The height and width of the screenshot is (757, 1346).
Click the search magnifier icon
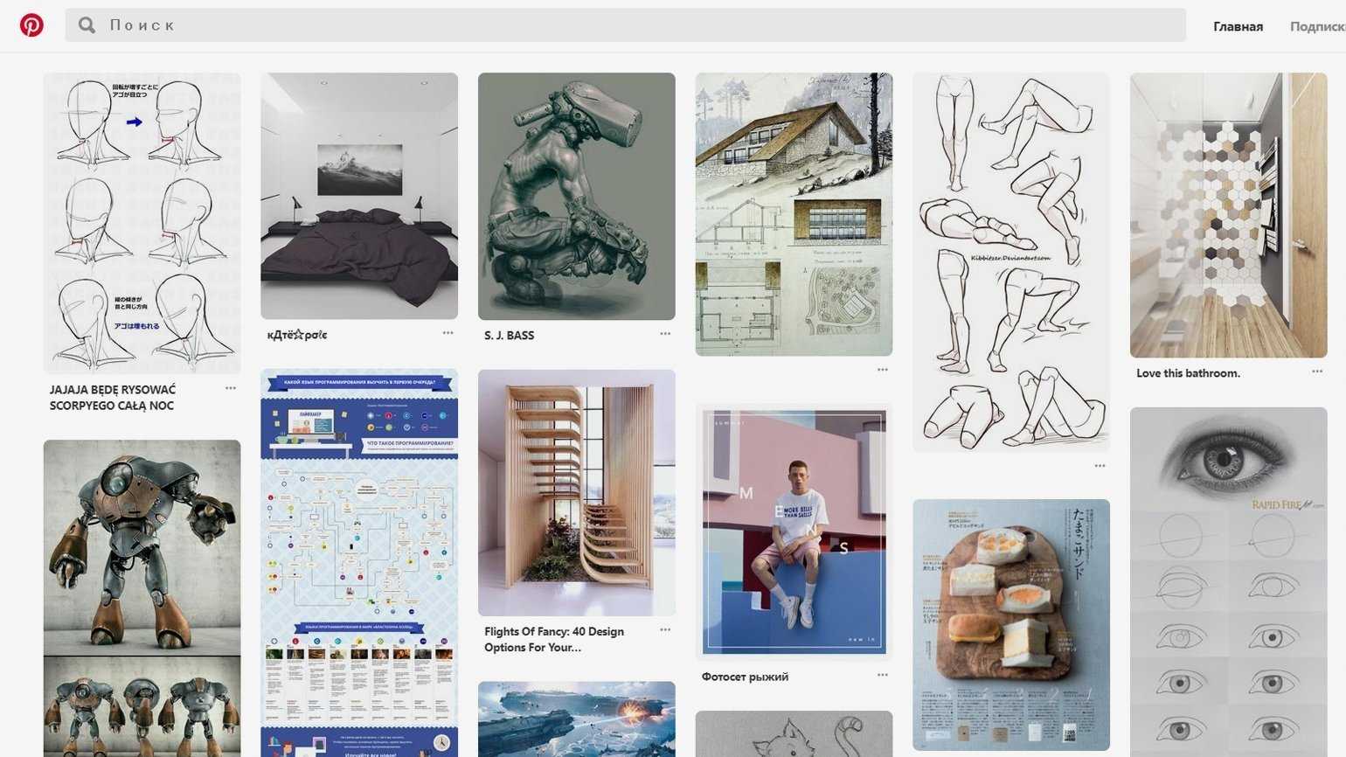pos(87,25)
